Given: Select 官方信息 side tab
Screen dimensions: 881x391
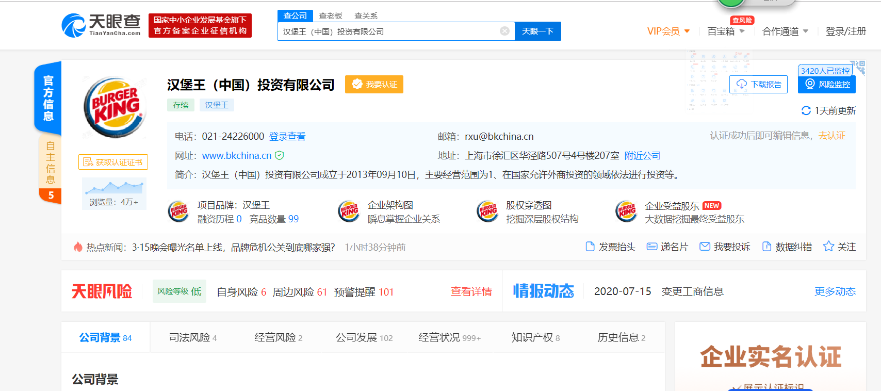Looking at the screenshot, I should point(48,97).
